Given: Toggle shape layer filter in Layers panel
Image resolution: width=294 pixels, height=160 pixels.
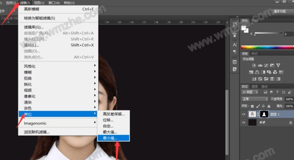Looking at the screenshot, I should click(283, 92).
